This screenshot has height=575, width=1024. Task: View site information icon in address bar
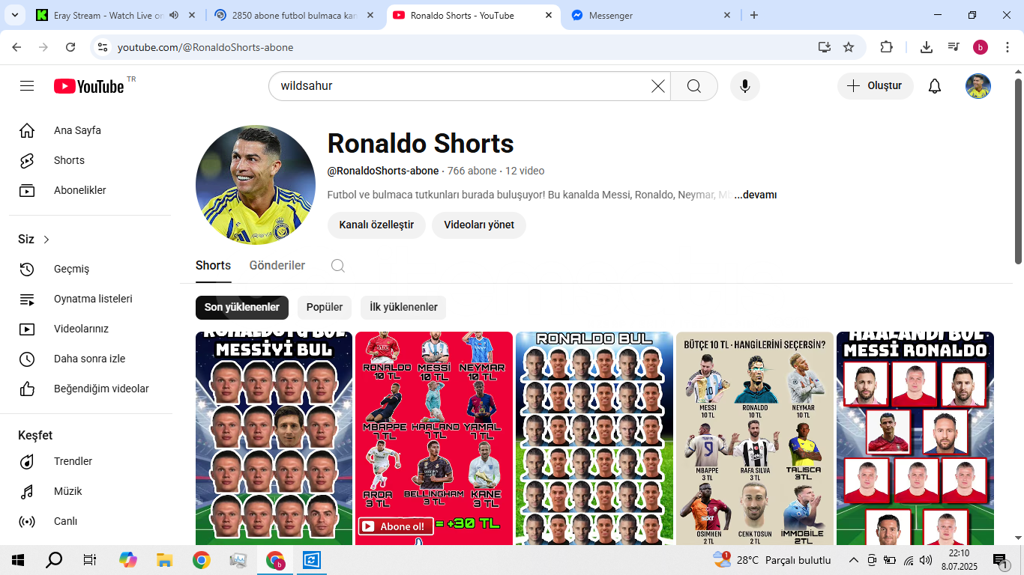click(103, 47)
